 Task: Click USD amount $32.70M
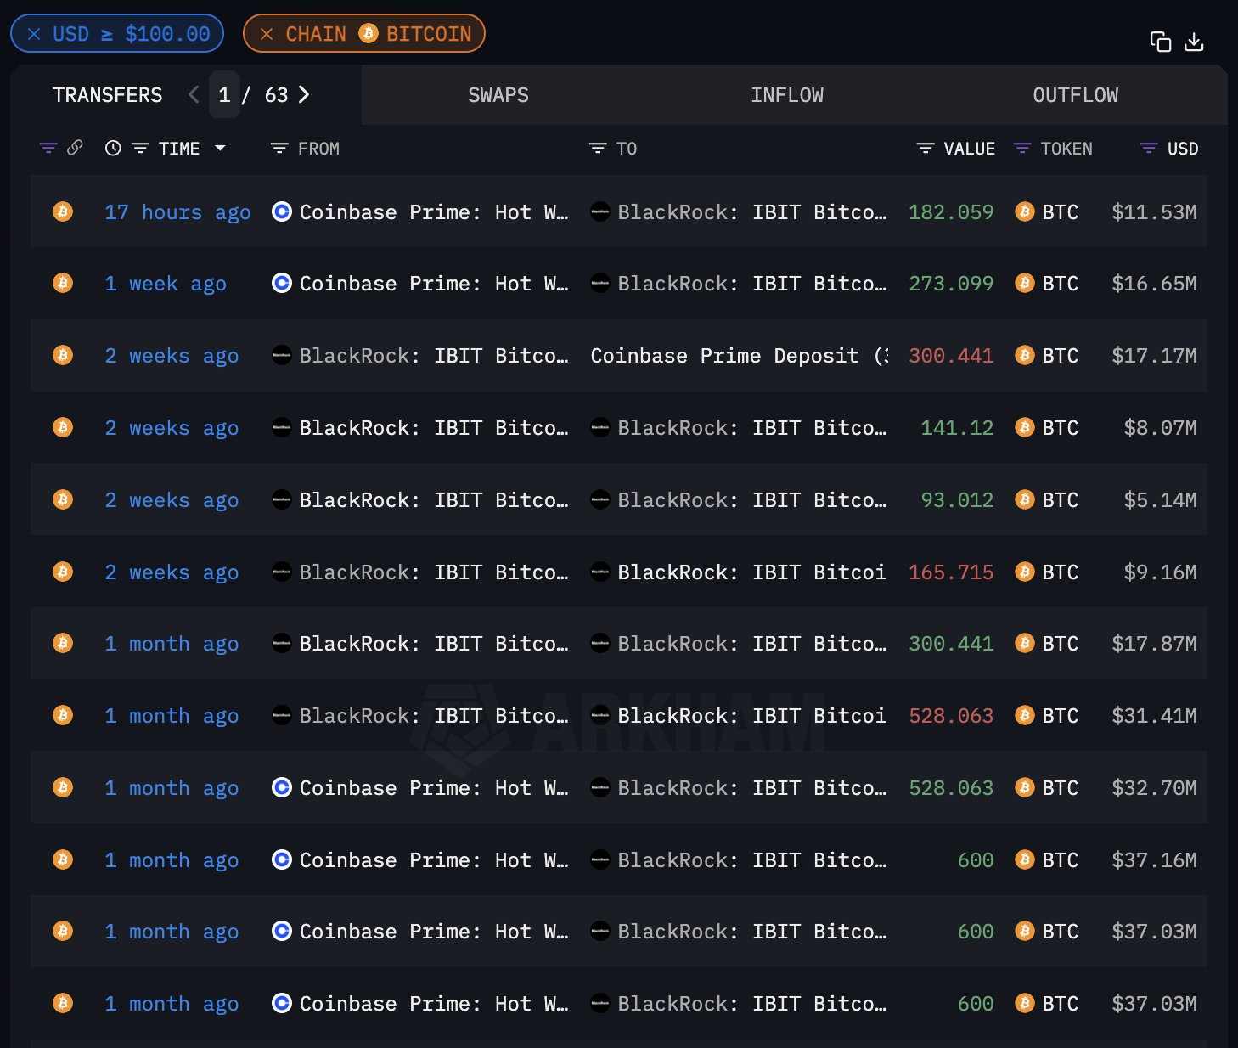1154,788
